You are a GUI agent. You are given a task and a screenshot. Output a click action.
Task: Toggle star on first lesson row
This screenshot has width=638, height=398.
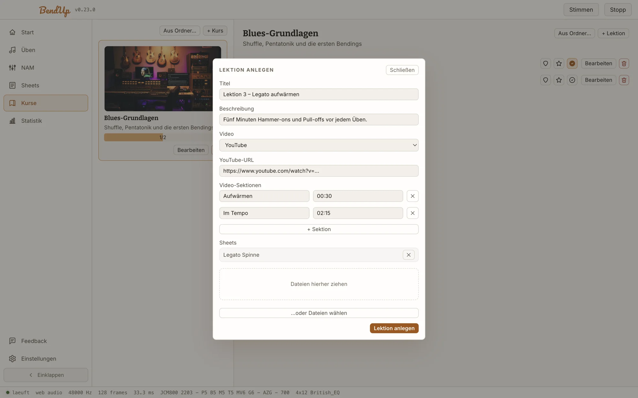point(559,63)
